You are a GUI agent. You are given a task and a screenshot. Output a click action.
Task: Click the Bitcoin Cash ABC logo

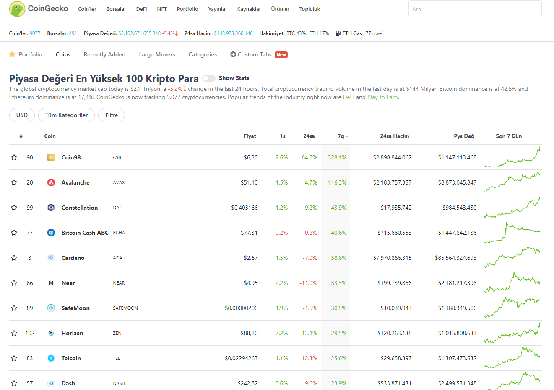coord(51,233)
